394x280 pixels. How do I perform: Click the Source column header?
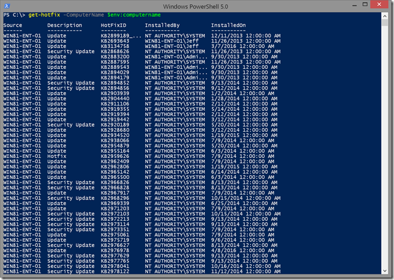point(13,25)
